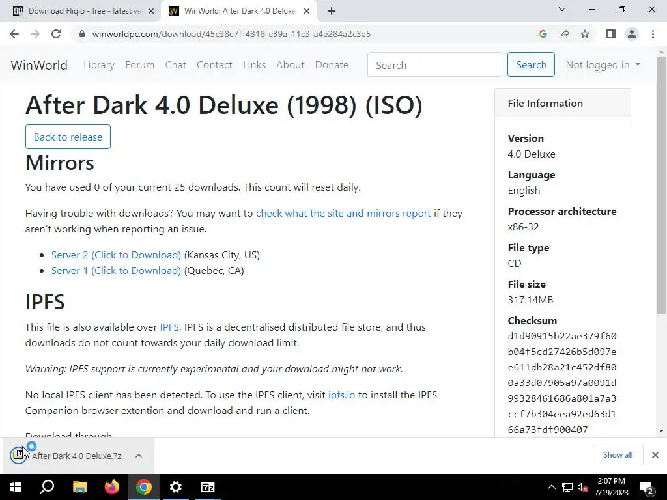Bookmark this page with star icon
This screenshot has height=500, width=667.
(x=585, y=34)
